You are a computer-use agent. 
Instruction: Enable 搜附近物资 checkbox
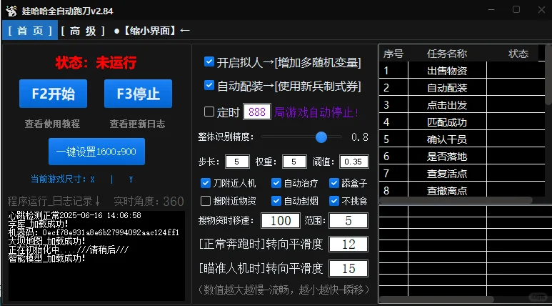[x=205, y=201]
